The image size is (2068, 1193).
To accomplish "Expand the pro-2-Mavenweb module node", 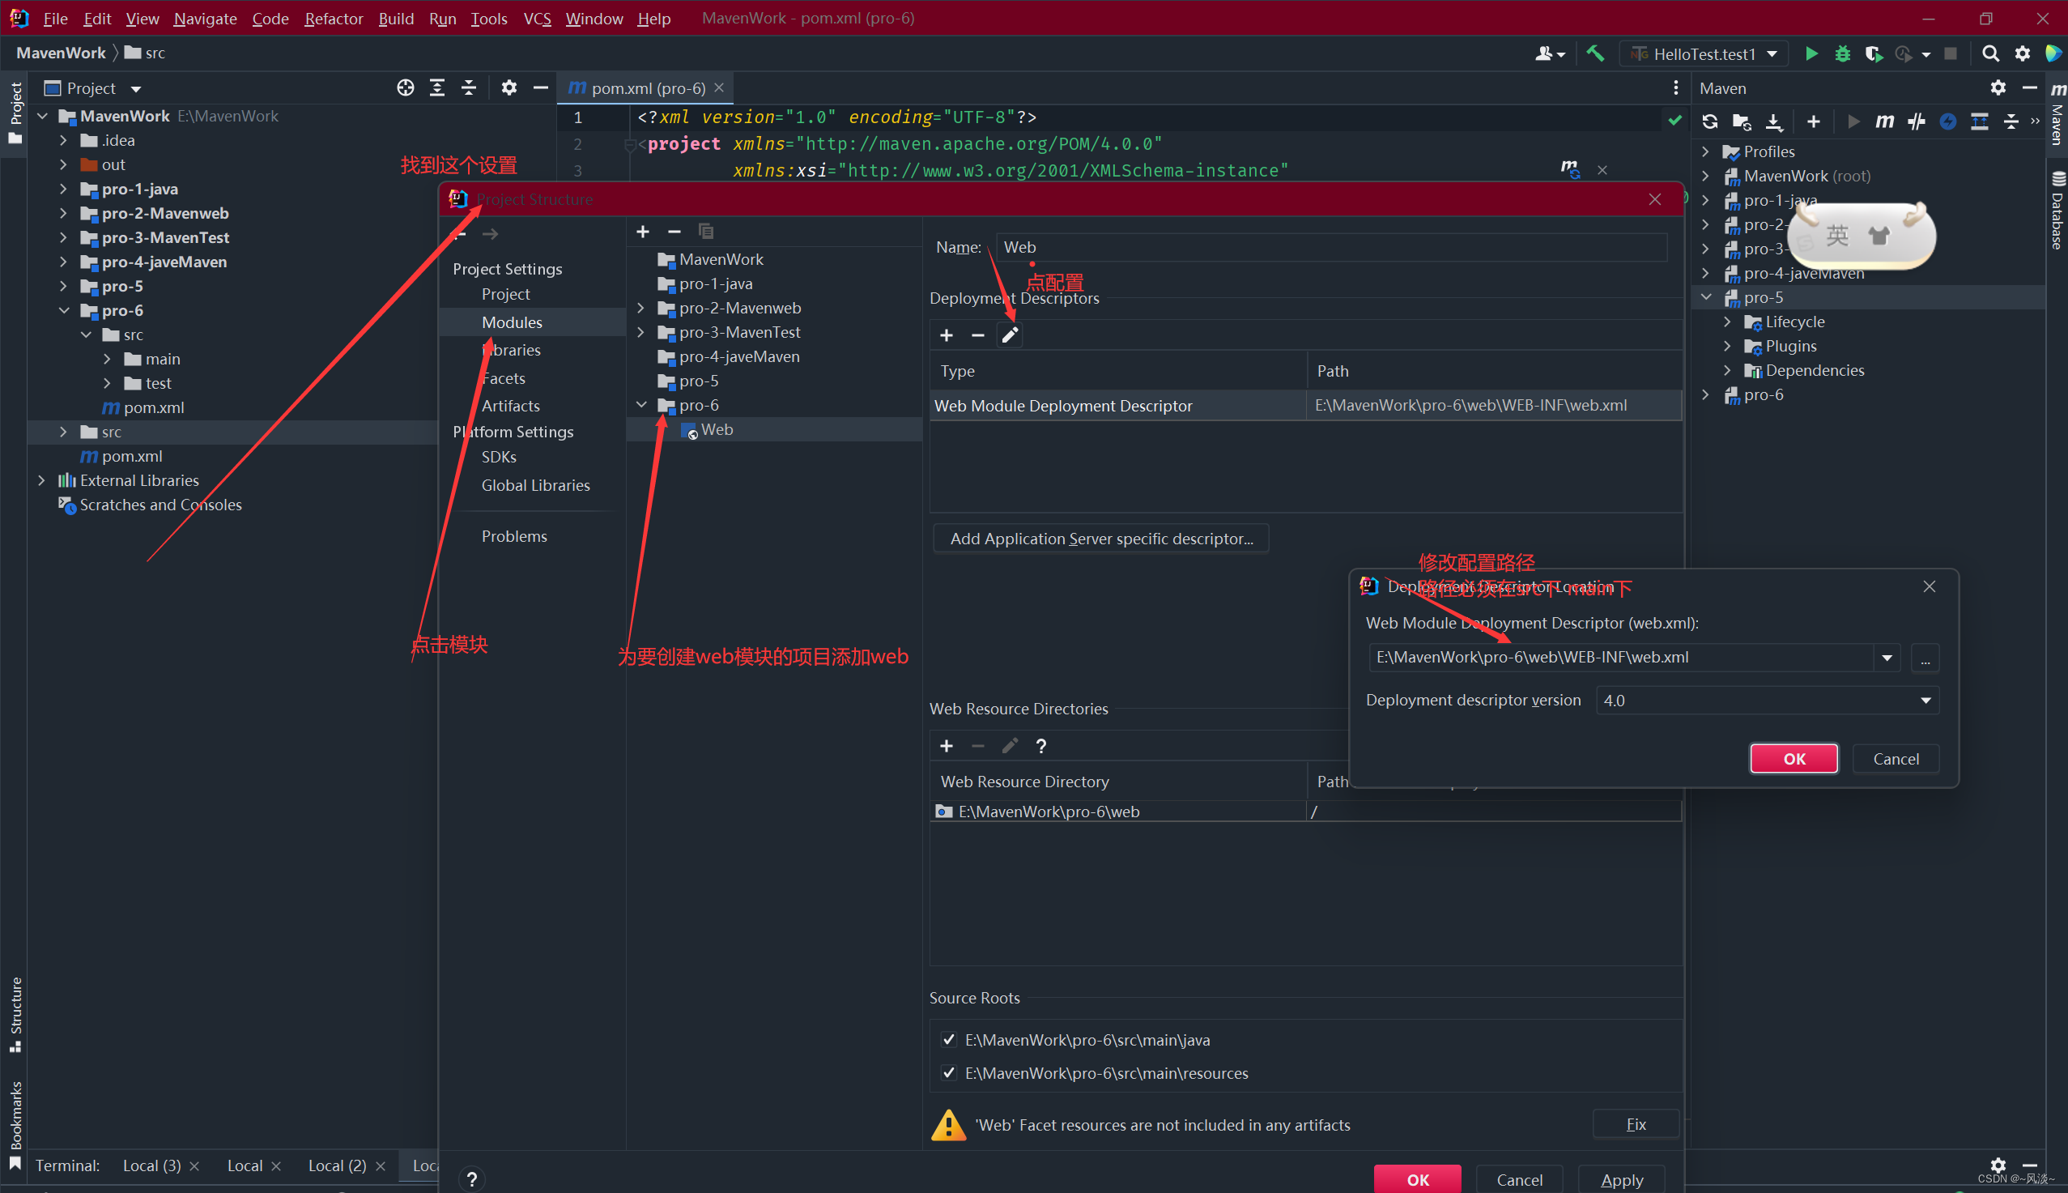I will [641, 308].
